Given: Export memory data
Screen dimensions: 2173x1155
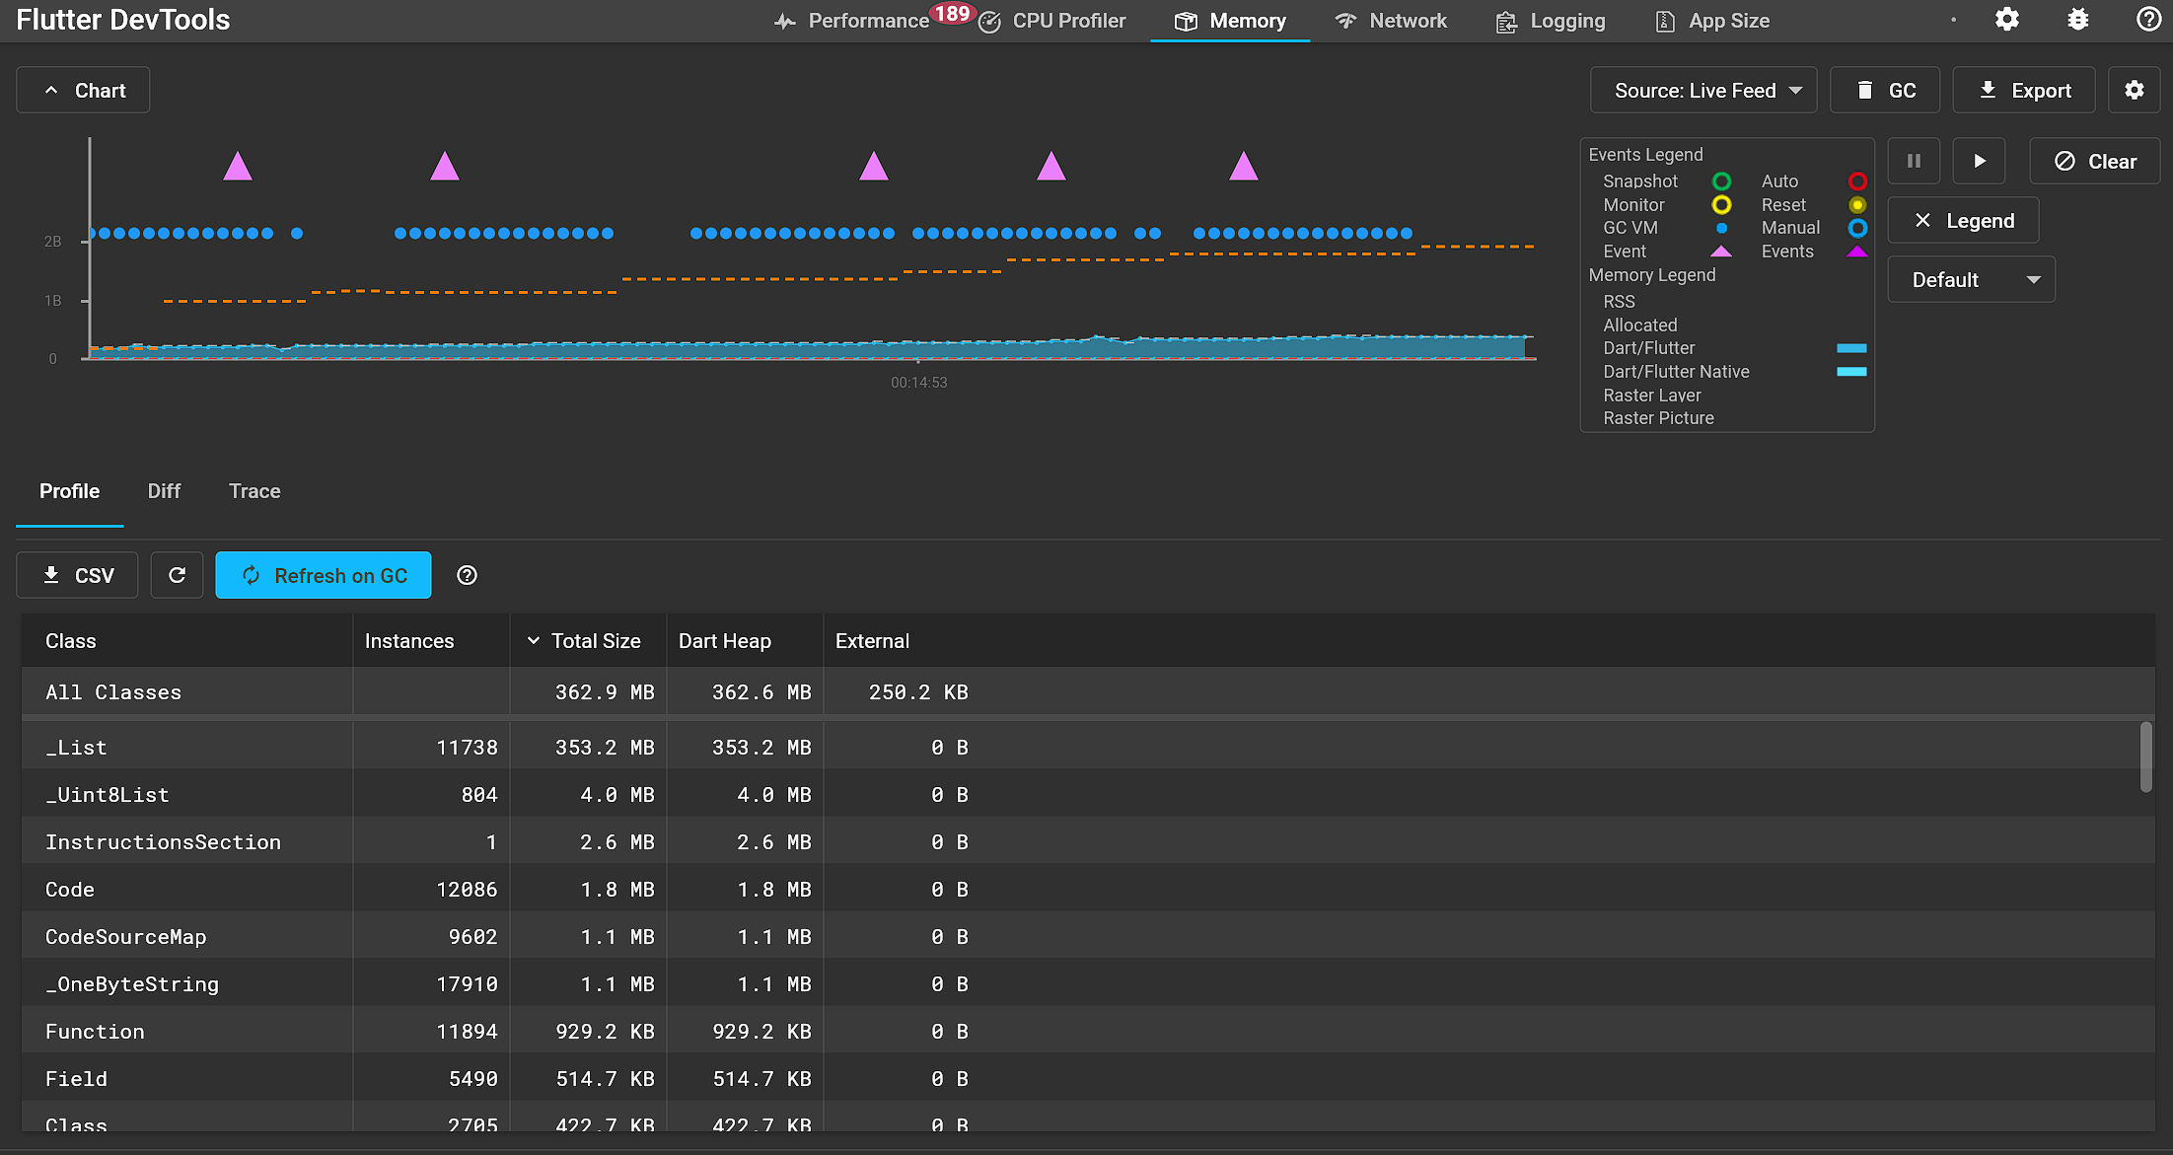Looking at the screenshot, I should (2024, 90).
